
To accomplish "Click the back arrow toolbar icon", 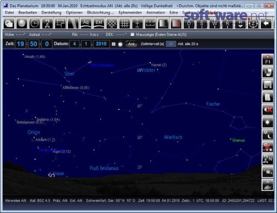I will pyautogui.click(x=266, y=23).
